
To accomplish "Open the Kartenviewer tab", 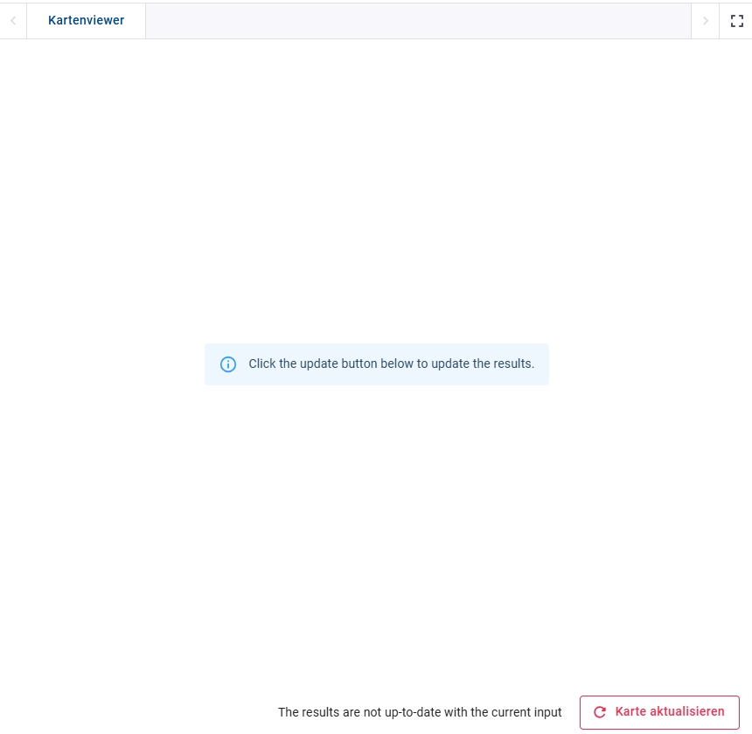I will tap(86, 21).
